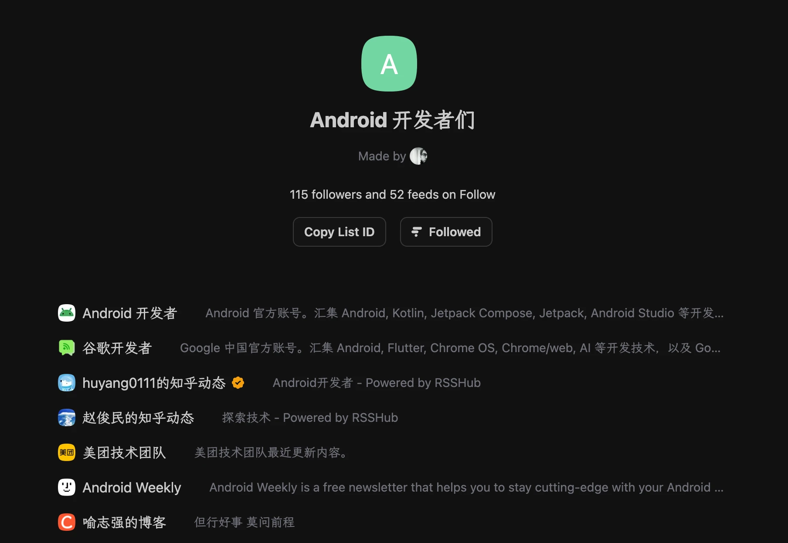Image resolution: width=788 pixels, height=543 pixels.
Task: Open the 美团技术团队 feed
Action: 124,452
